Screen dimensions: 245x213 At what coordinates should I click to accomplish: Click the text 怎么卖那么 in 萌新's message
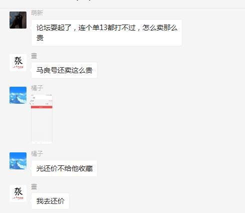pos(159,28)
